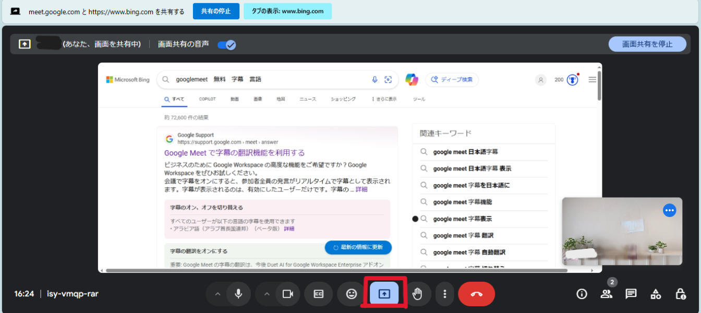This screenshot has height=313, width=701.
Task: Switch to the COPILOT tab in Bing
Action: click(x=207, y=99)
